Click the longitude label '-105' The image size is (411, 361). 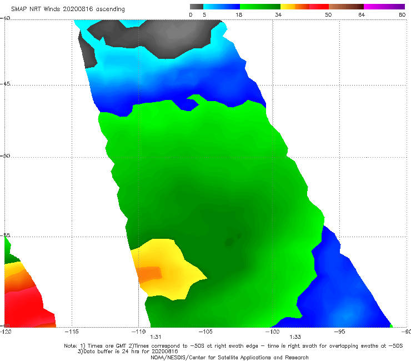click(x=205, y=332)
